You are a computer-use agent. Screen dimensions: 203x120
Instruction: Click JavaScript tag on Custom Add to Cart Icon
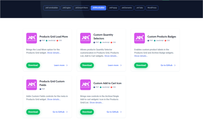105,87
